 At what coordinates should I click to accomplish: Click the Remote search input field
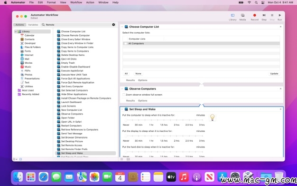click(78, 25)
